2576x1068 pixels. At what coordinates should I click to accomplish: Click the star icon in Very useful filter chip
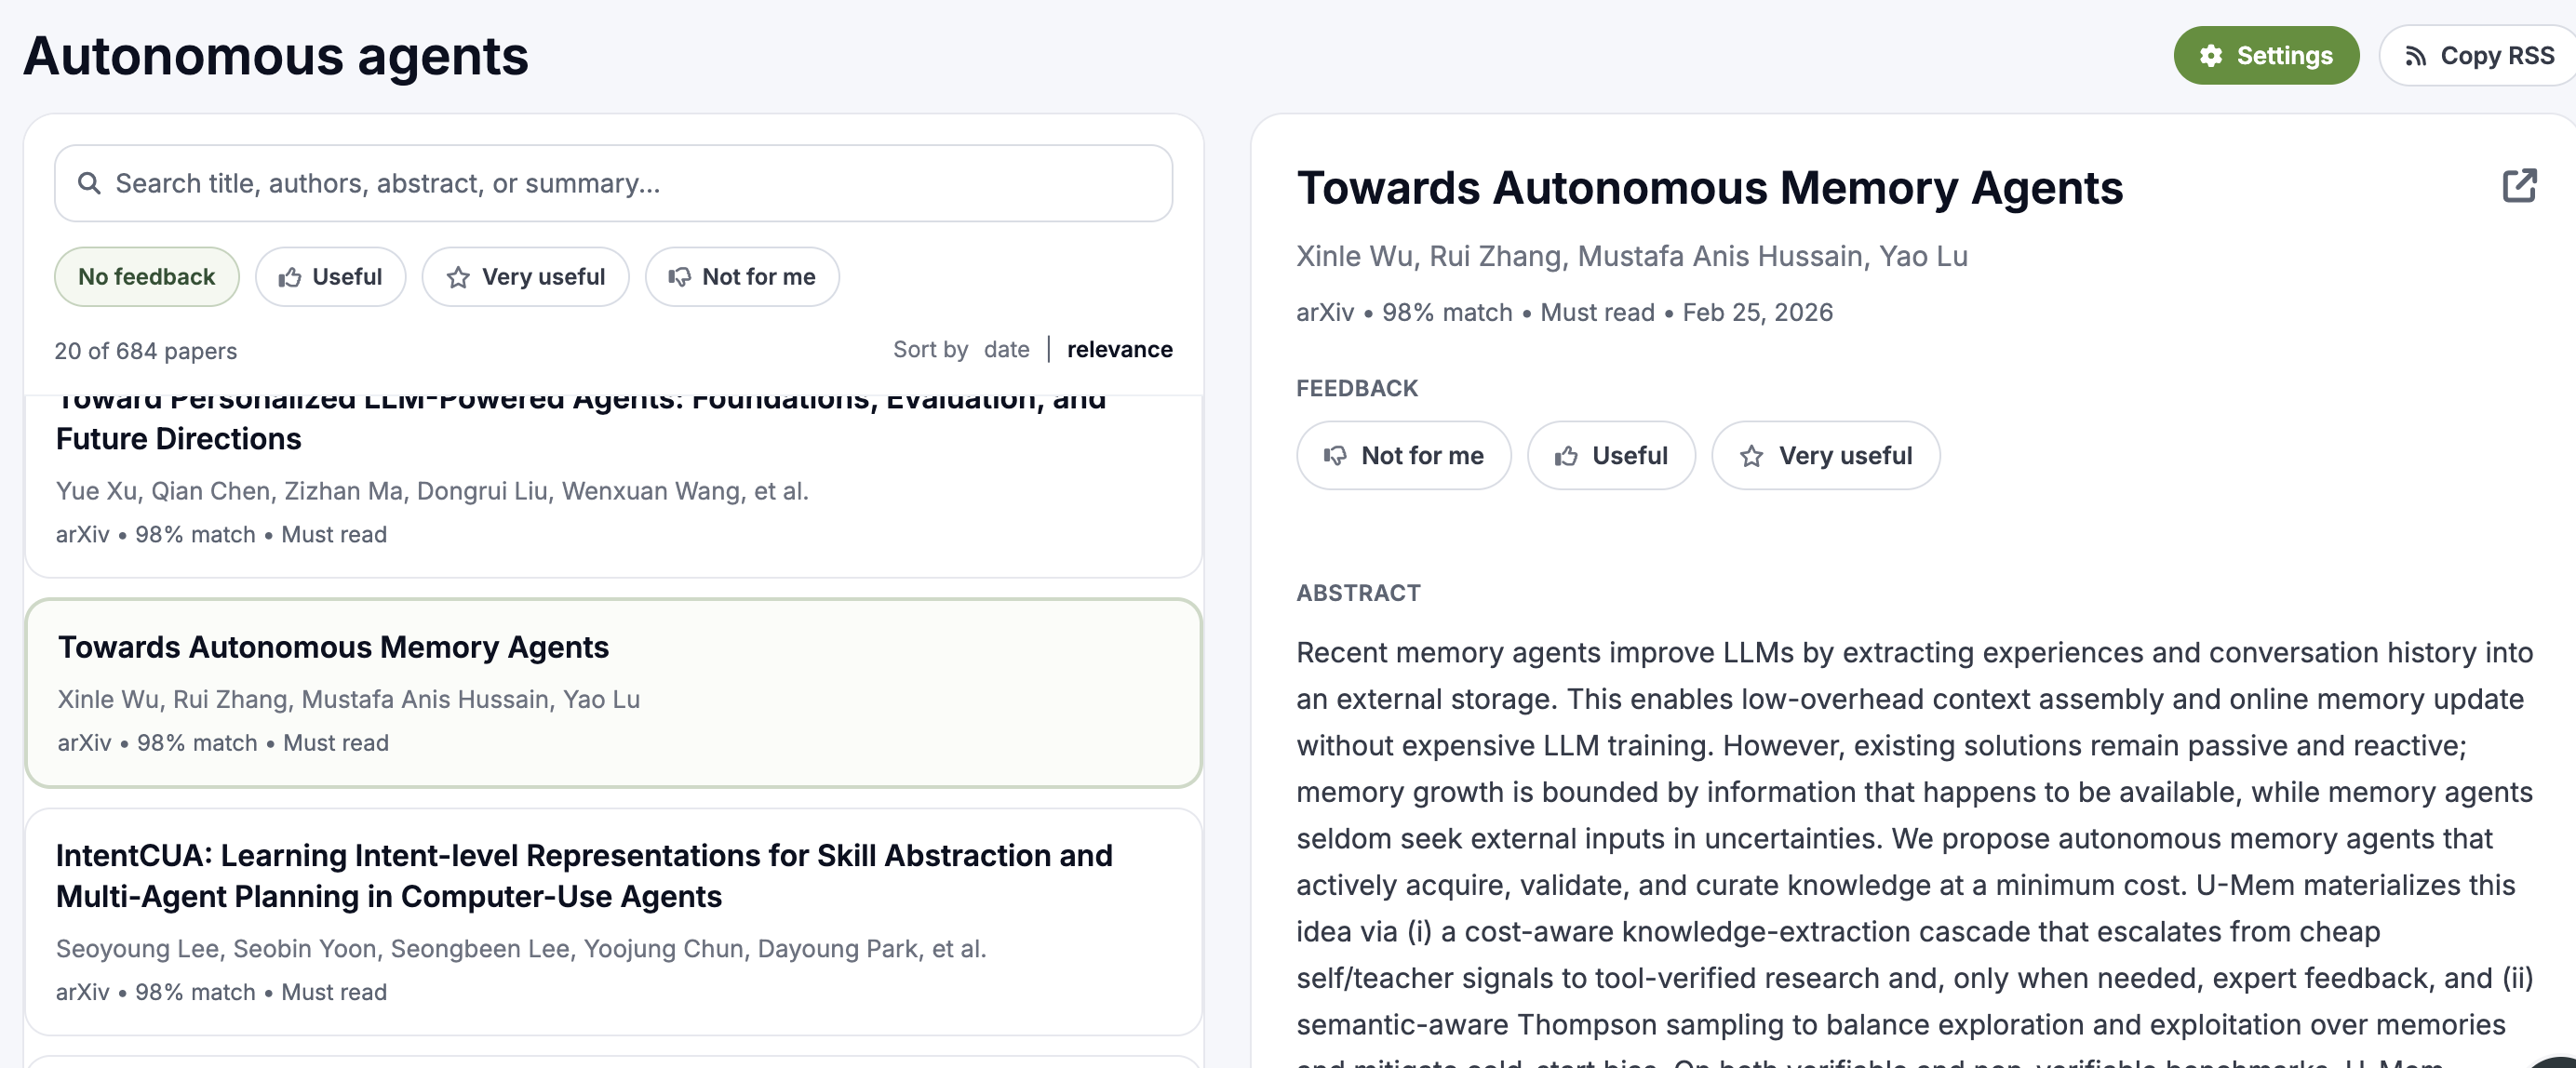[x=458, y=277]
